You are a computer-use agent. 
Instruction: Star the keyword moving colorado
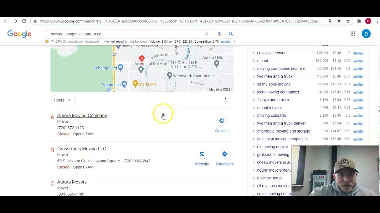(254, 116)
